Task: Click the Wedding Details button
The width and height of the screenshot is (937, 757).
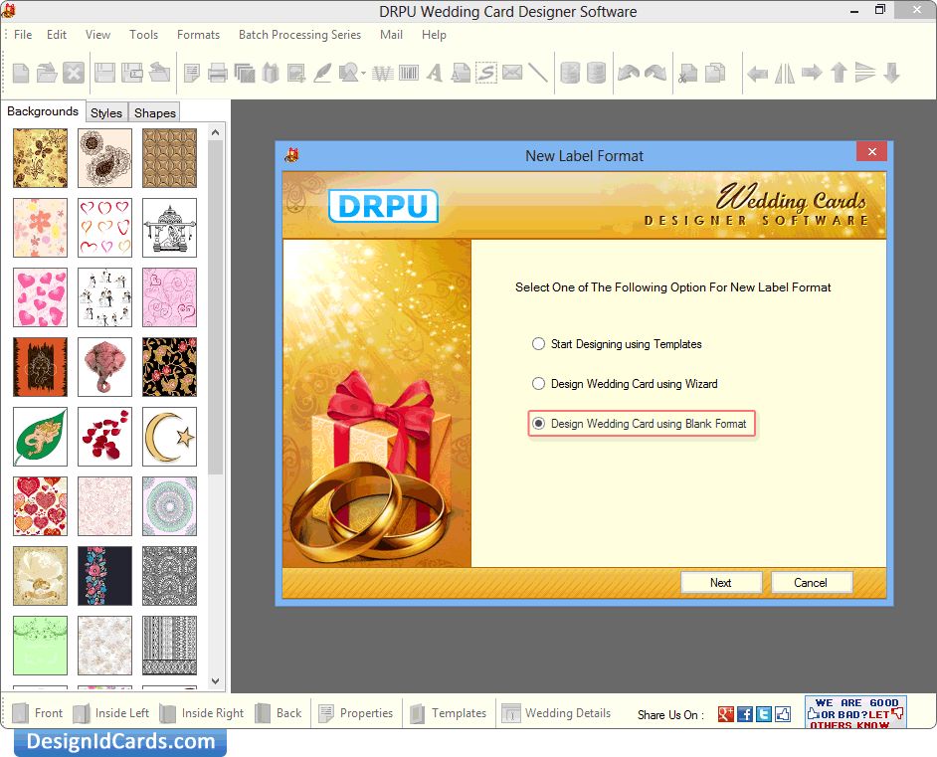Action: tap(556, 713)
